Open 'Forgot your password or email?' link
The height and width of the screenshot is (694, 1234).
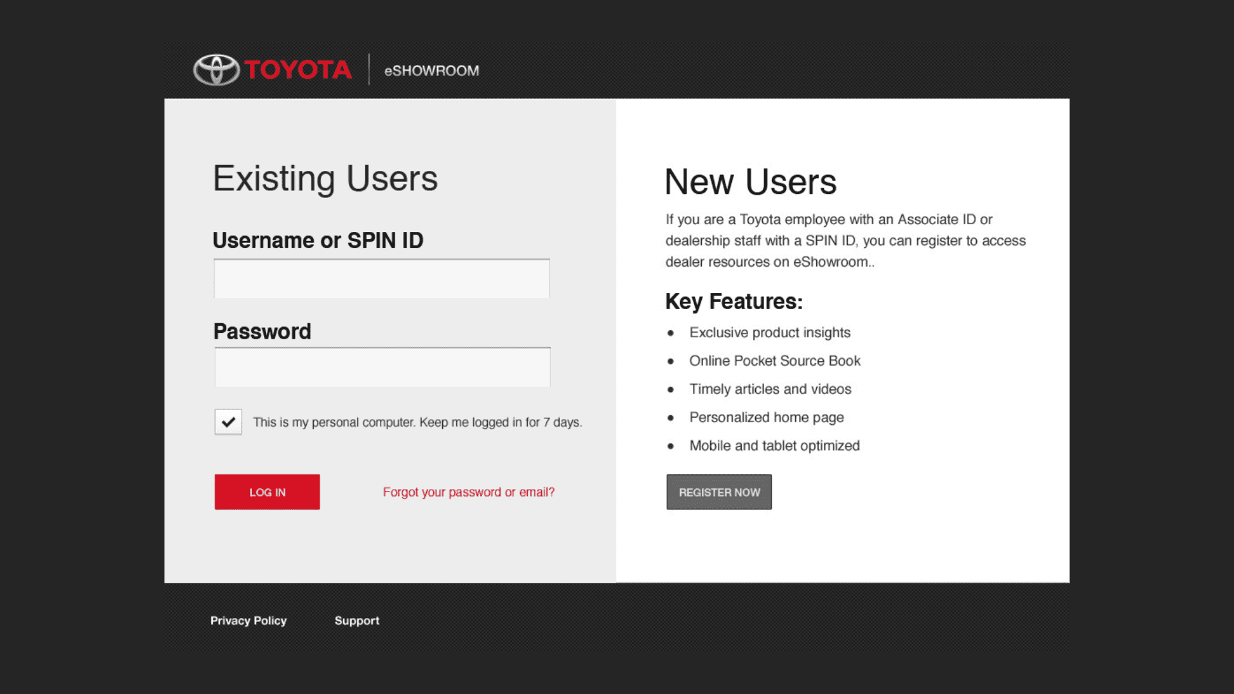click(469, 492)
